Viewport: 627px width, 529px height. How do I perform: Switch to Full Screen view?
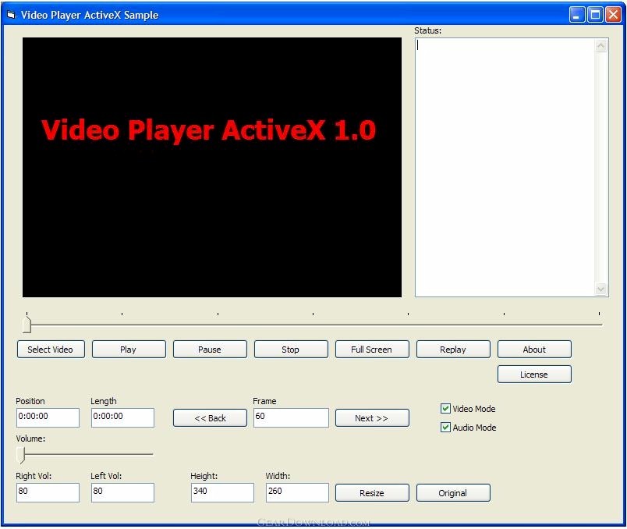coord(372,350)
